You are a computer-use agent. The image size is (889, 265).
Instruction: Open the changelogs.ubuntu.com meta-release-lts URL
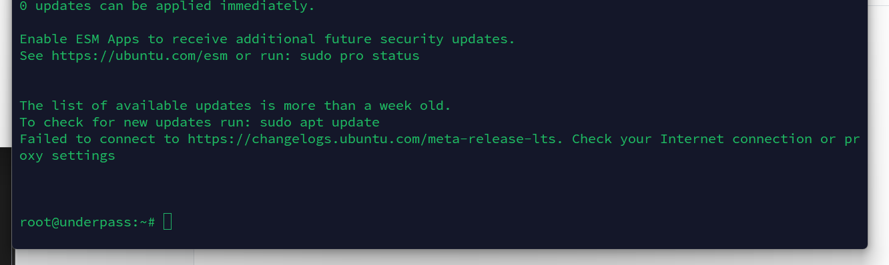372,139
